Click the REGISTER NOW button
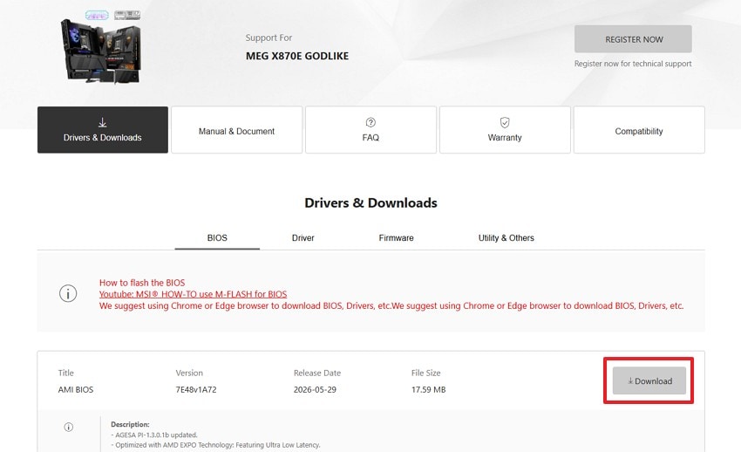Viewport: 741px width, 452px height. point(633,39)
